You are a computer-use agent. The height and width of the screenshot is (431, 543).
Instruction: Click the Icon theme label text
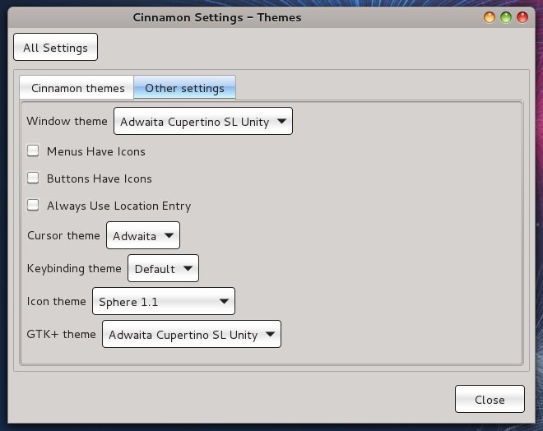56,301
